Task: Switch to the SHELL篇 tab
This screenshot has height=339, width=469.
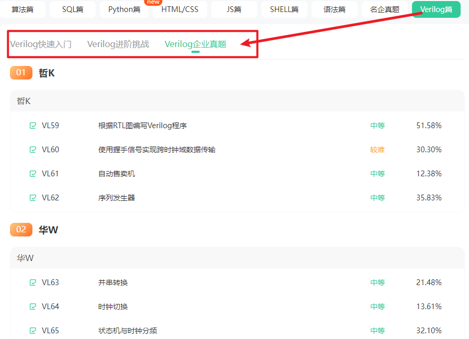Action: [284, 9]
